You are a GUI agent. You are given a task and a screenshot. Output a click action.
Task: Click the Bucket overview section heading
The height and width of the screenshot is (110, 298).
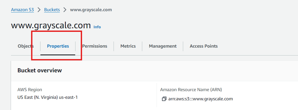click(40, 70)
